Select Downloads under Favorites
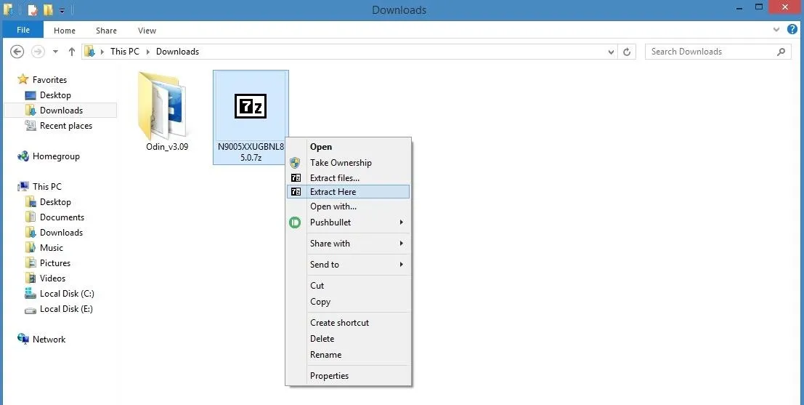The image size is (804, 405). point(61,111)
